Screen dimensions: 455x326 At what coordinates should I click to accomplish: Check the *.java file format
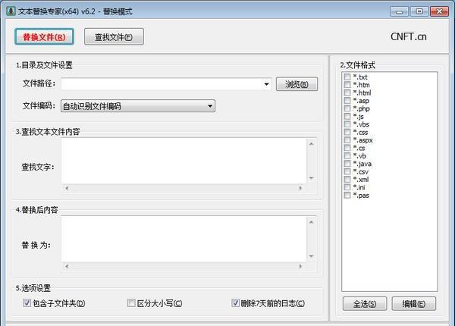pos(347,164)
